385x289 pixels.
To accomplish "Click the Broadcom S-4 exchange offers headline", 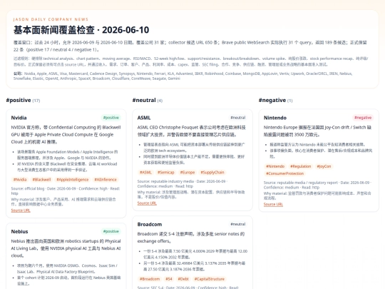I will tap(191, 238).
